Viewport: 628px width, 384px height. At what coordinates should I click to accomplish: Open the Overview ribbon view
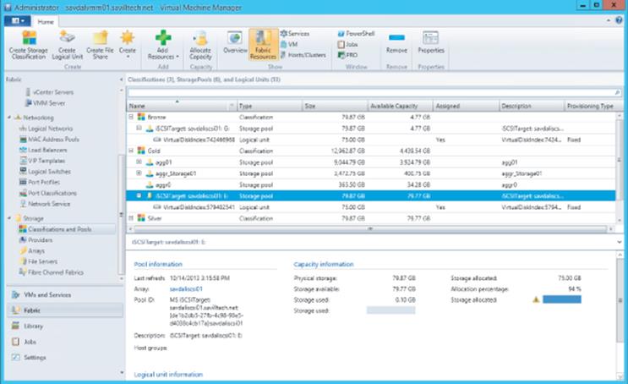(235, 42)
